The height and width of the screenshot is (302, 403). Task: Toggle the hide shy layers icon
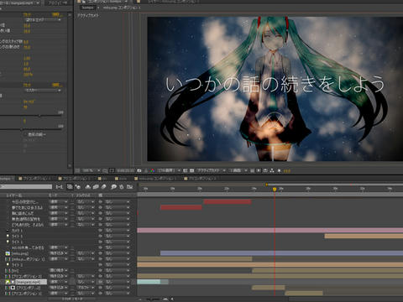point(88,187)
